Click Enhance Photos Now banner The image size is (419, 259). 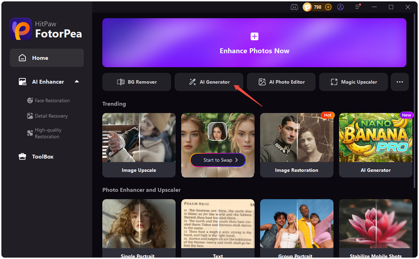(255, 43)
